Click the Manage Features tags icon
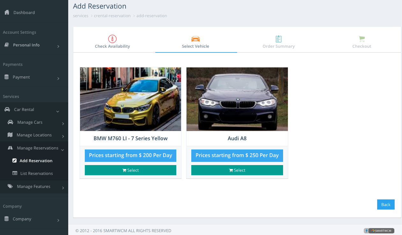Image resolution: width=402 pixels, height=235 pixels. 10,186
